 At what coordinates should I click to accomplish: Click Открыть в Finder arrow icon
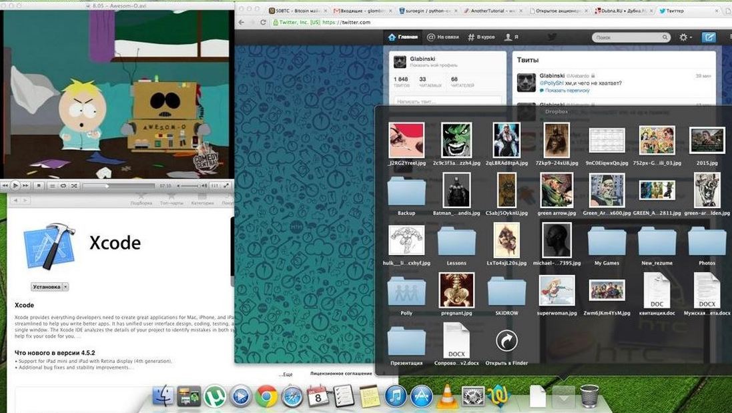pos(506,342)
